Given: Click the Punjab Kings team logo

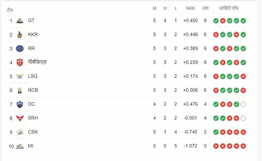Looking at the screenshot, I should click(20, 62).
